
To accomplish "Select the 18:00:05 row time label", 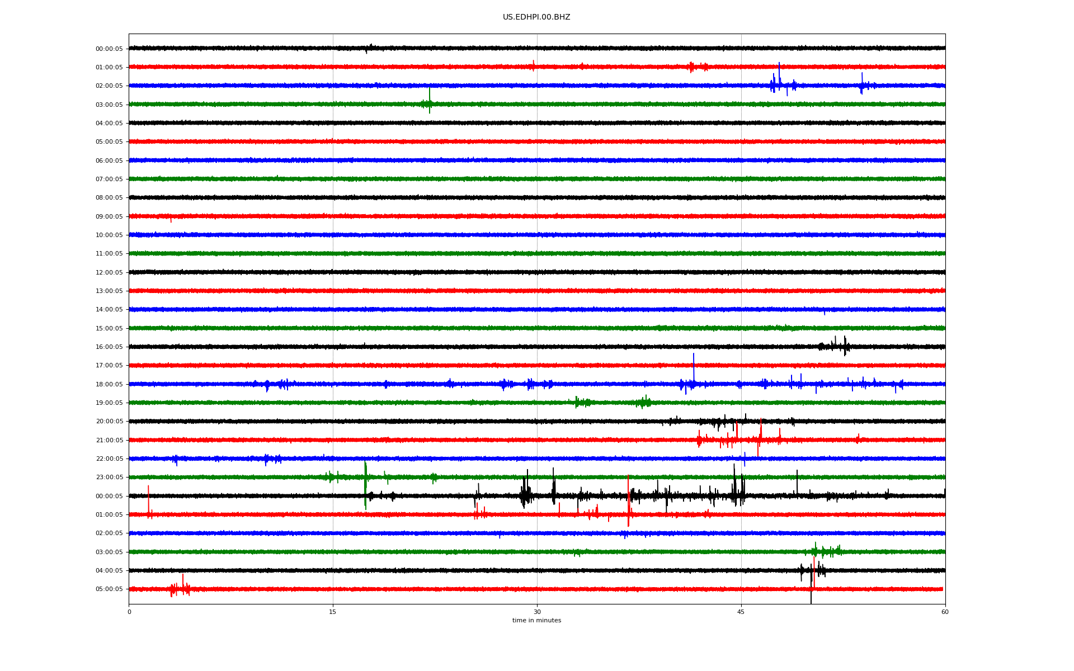I will 109,385.
